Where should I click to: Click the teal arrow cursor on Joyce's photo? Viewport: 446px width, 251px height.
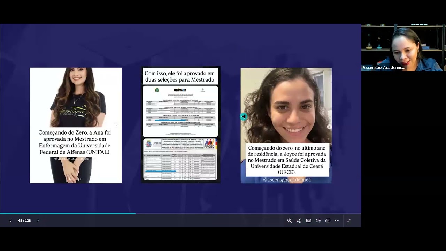click(244, 117)
